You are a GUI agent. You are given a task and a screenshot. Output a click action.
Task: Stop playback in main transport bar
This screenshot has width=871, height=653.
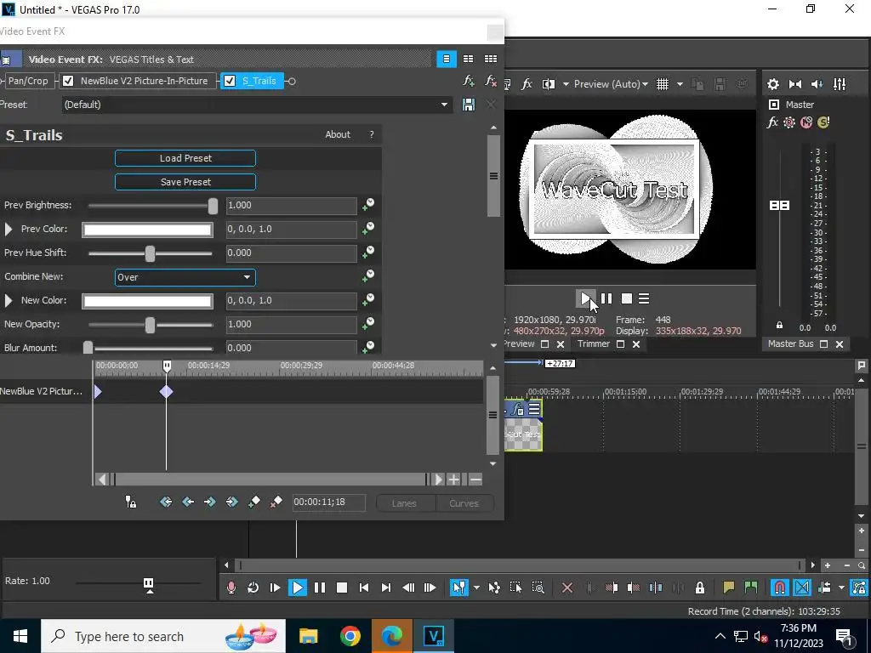(x=342, y=588)
